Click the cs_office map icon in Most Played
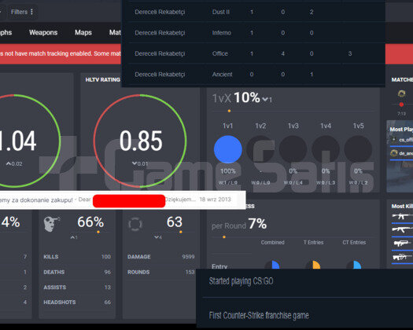The height and width of the screenshot is (330, 413). point(394,140)
